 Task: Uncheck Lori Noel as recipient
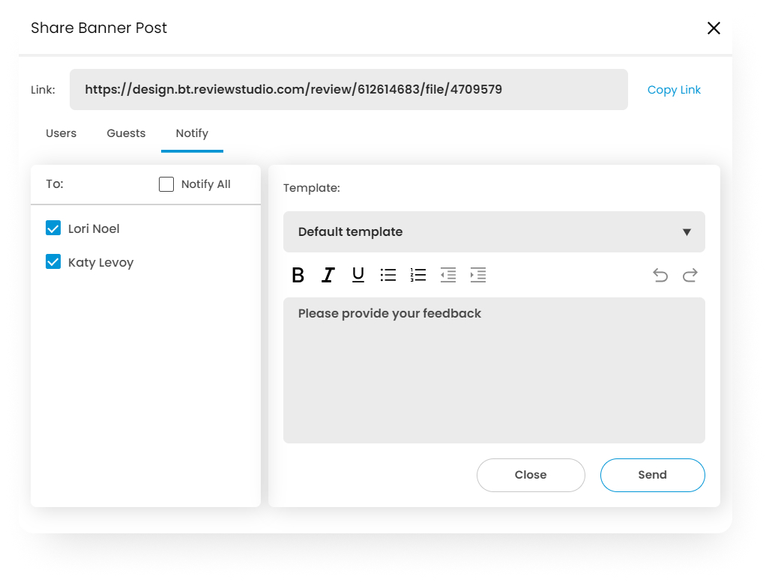53,228
